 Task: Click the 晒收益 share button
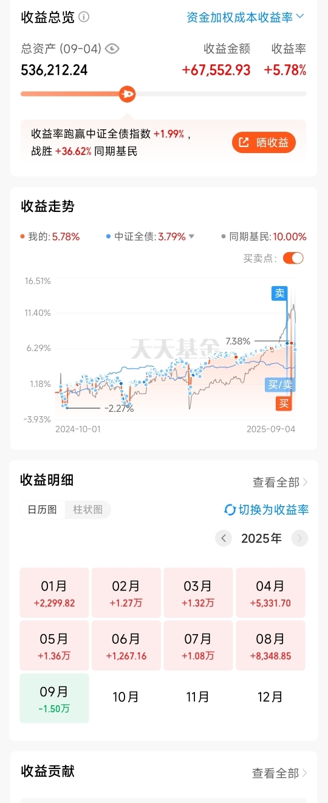(264, 142)
